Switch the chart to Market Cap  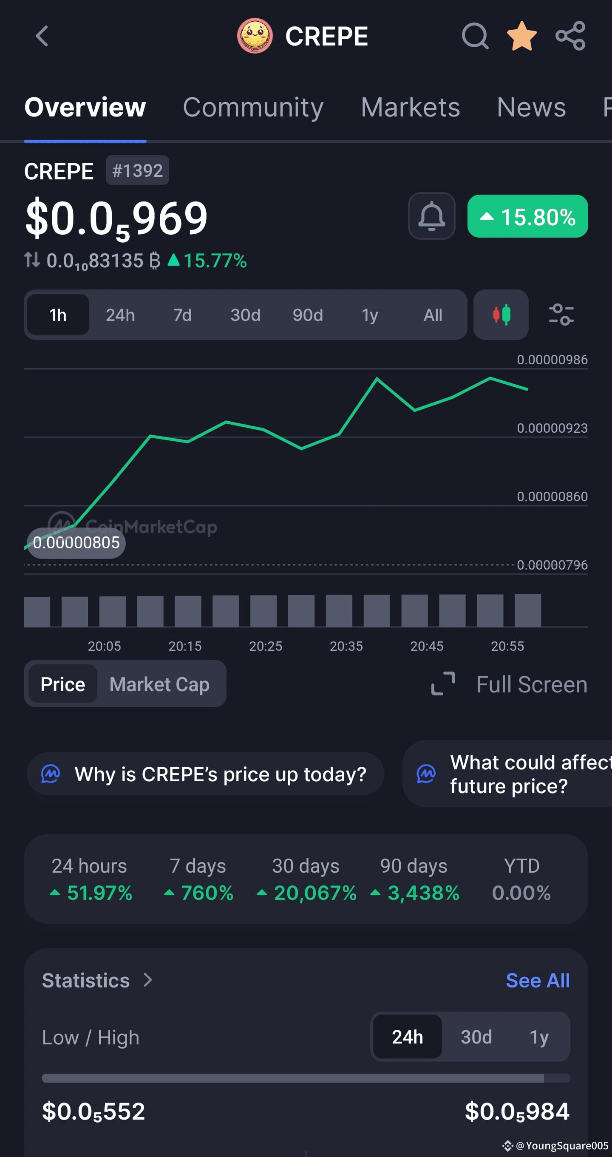click(159, 684)
